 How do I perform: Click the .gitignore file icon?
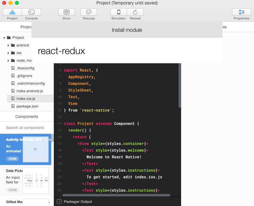coord(13,76)
